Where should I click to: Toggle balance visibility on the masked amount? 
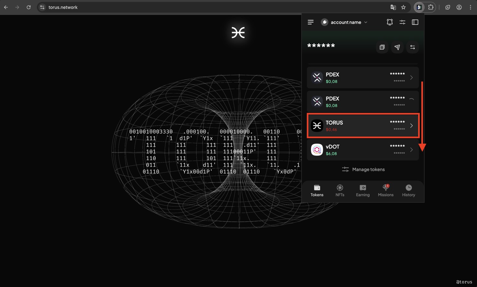pyautogui.click(x=321, y=46)
